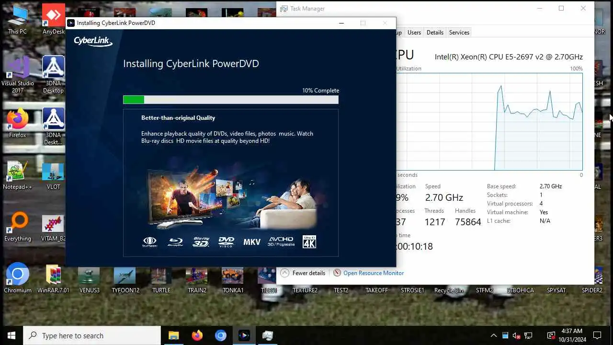Viewport: 613px width, 345px height.
Task: Click the muted volume tray icon
Action: click(x=516, y=335)
